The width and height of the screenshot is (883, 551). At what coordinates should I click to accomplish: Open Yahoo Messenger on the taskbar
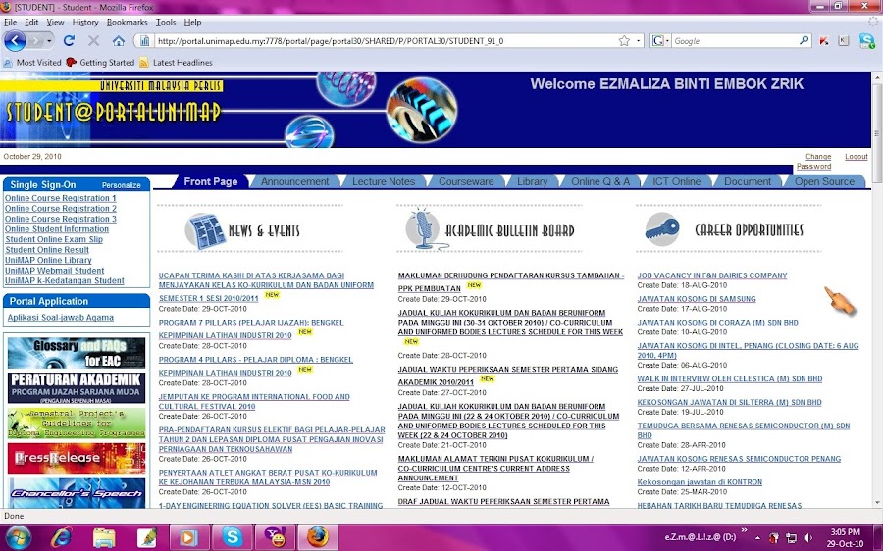pyautogui.click(x=275, y=538)
